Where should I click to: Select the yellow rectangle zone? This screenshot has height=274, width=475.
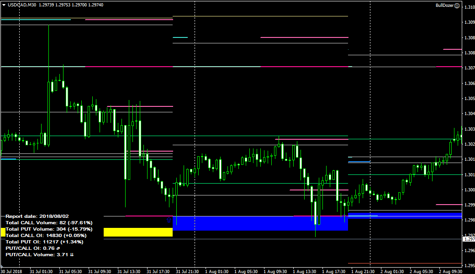click(x=138, y=232)
